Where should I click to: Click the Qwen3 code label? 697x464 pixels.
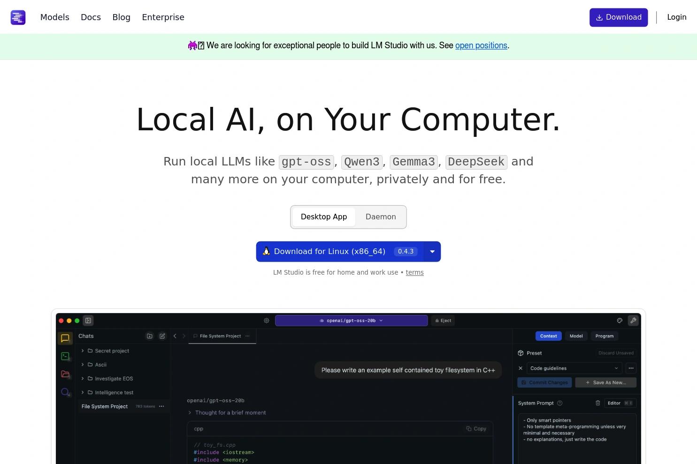pyautogui.click(x=362, y=162)
